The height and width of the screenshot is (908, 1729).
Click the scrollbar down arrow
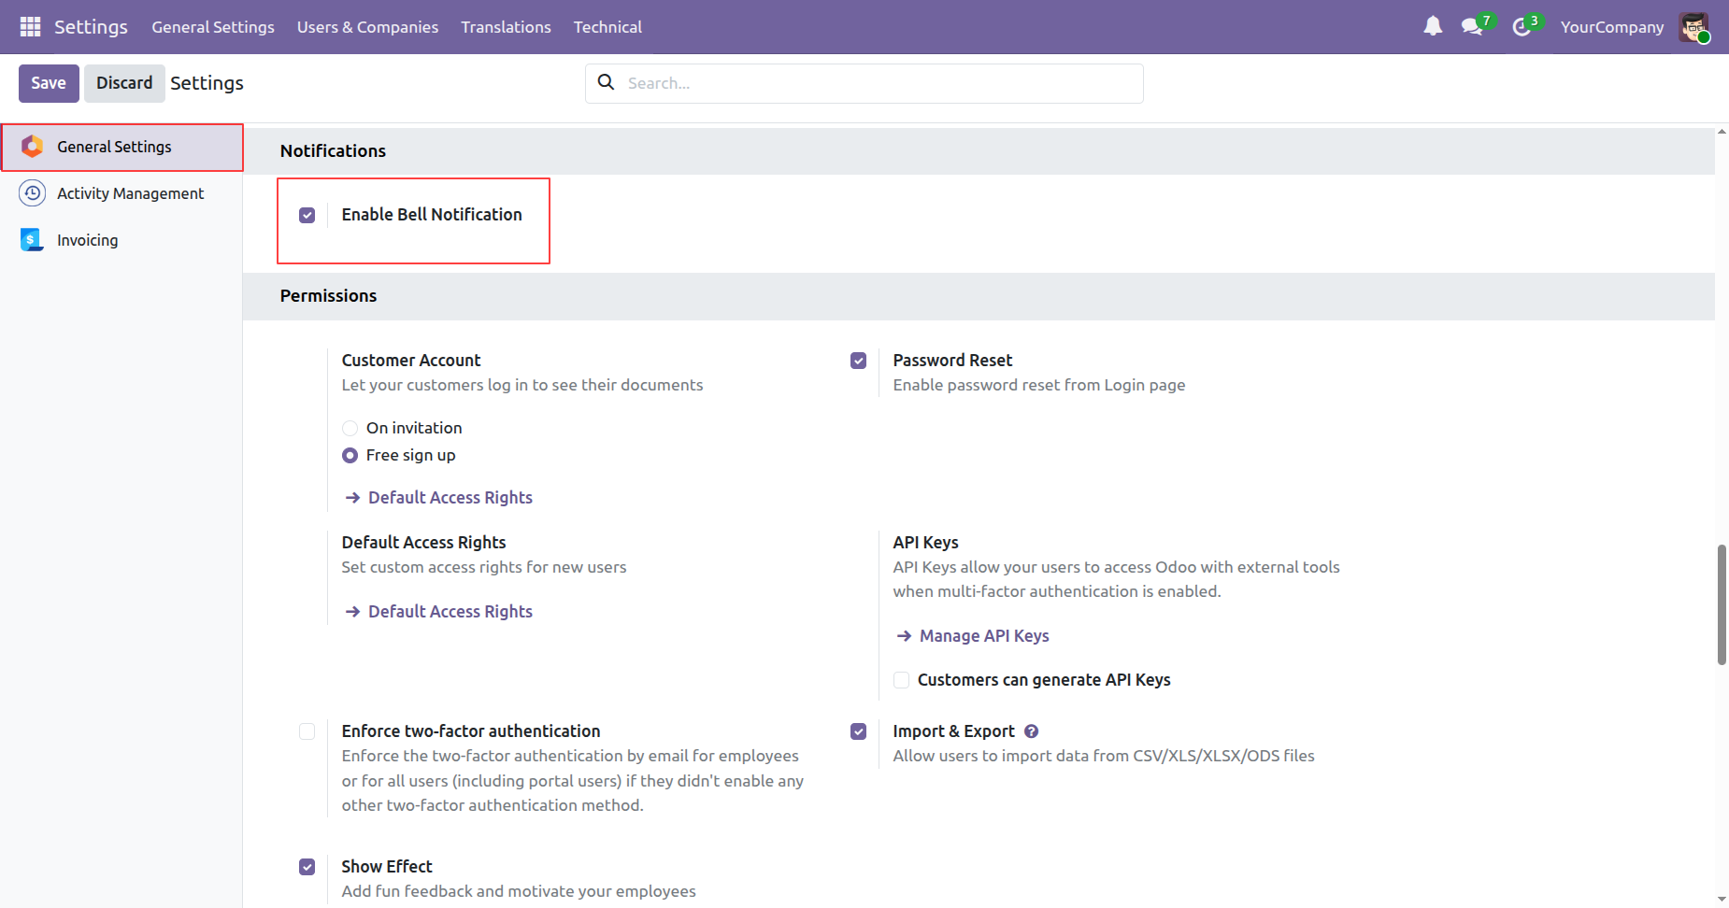[1722, 900]
